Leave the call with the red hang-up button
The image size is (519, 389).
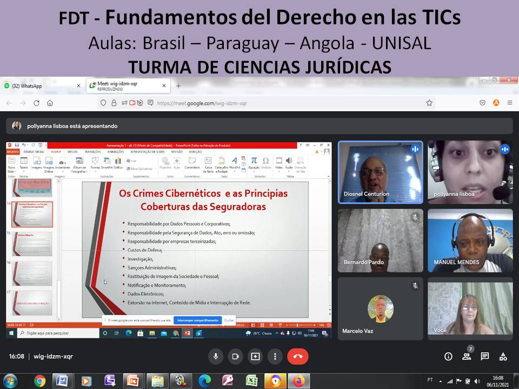(x=297, y=357)
